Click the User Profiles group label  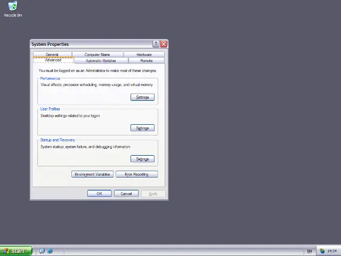point(50,109)
